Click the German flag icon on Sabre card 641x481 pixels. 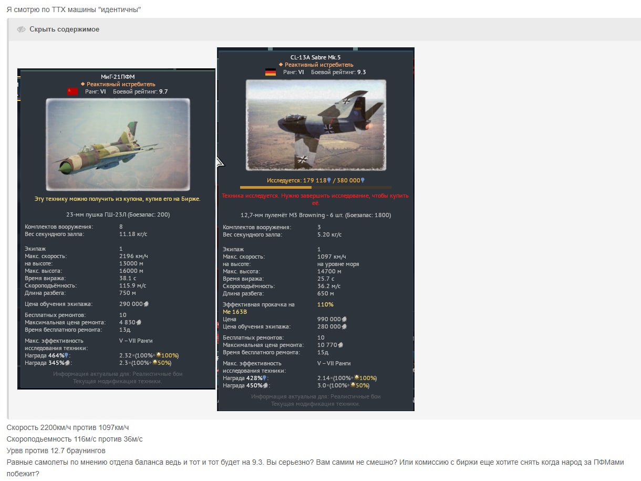271,72
